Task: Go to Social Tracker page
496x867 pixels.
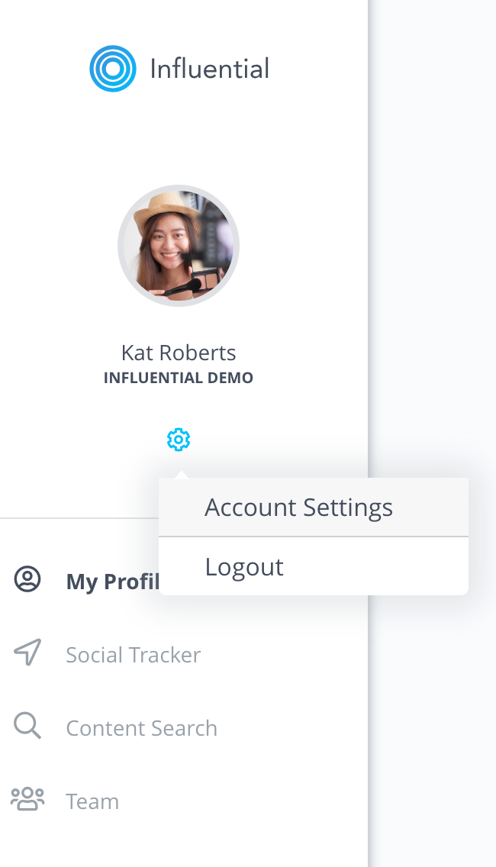Action: pyautogui.click(x=134, y=655)
